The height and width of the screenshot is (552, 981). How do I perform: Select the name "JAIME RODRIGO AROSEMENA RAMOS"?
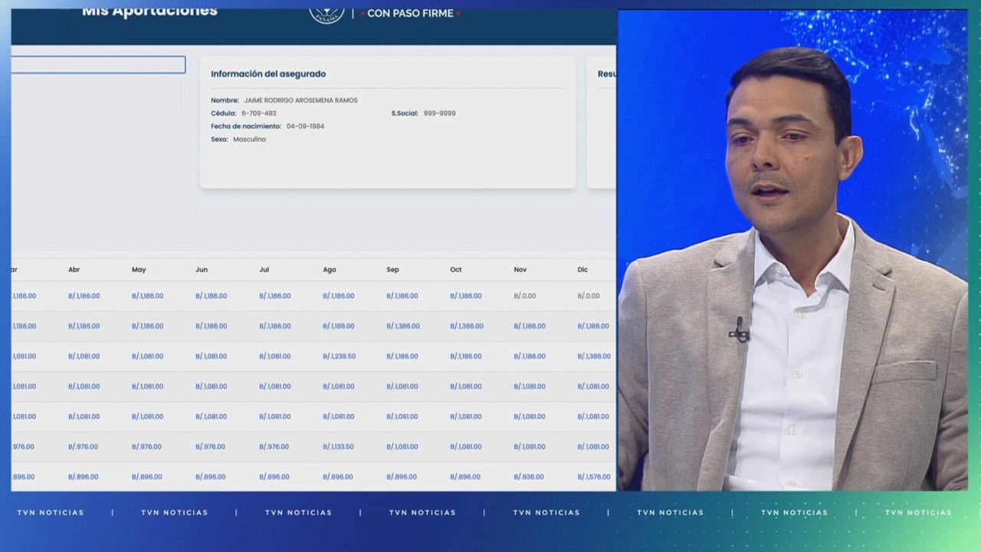[x=300, y=100]
